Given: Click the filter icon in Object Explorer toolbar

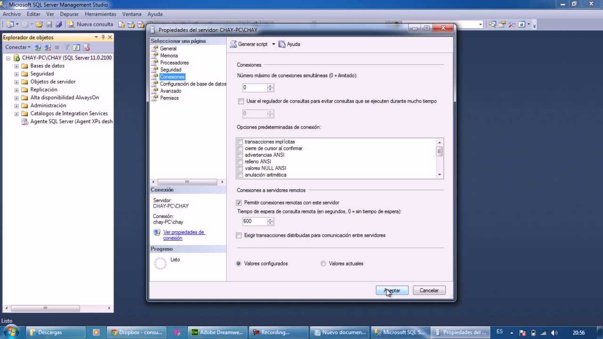Looking at the screenshot, I should pyautogui.click(x=67, y=47).
